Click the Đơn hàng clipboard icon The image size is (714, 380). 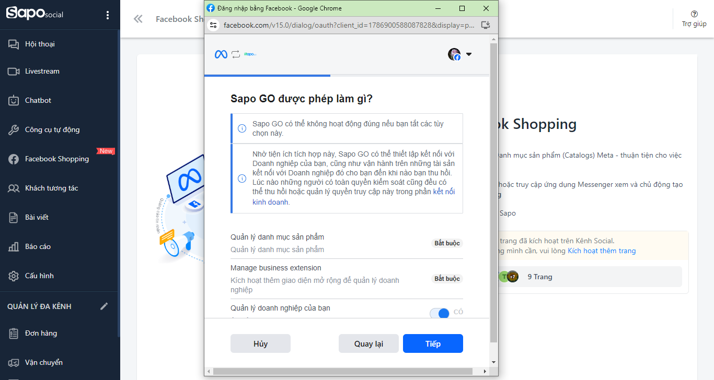14,334
